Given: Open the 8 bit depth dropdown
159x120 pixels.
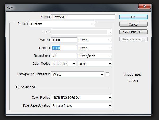Looking at the screenshot, I should (95, 64).
